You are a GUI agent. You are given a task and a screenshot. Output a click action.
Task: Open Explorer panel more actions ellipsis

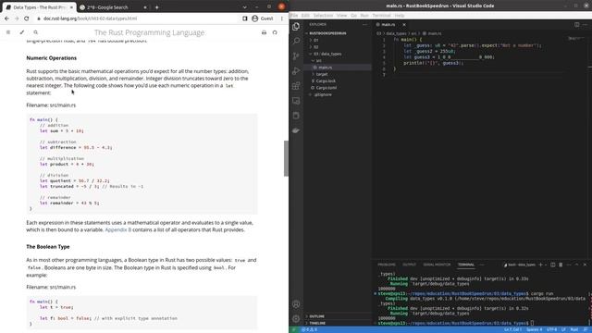364,25
